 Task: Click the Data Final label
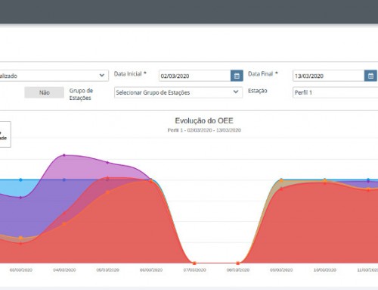pos(263,73)
